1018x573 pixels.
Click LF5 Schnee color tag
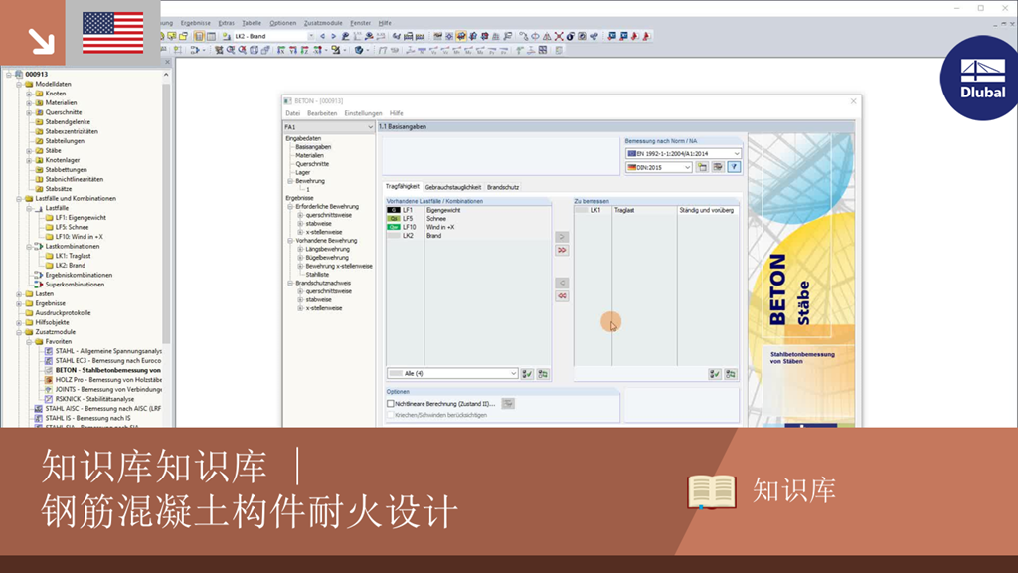pyautogui.click(x=393, y=219)
